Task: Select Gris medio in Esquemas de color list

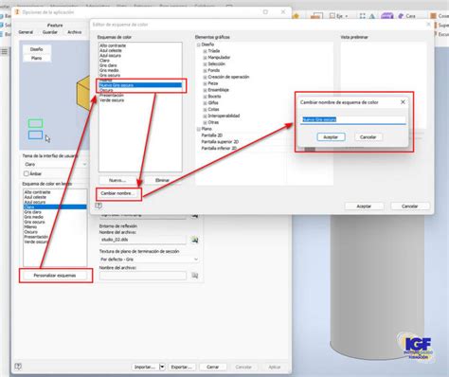Action: [x=109, y=70]
